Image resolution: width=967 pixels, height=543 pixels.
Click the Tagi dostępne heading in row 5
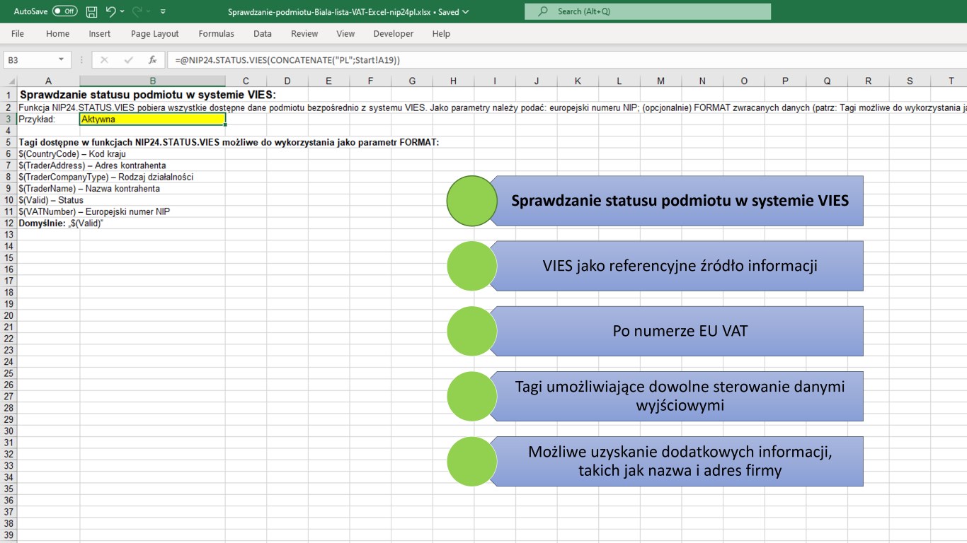point(229,142)
